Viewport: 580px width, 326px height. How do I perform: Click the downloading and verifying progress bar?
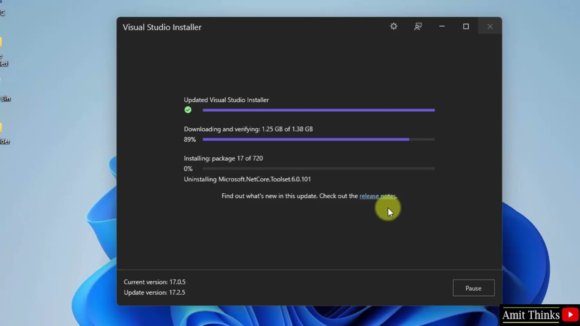[x=319, y=139]
